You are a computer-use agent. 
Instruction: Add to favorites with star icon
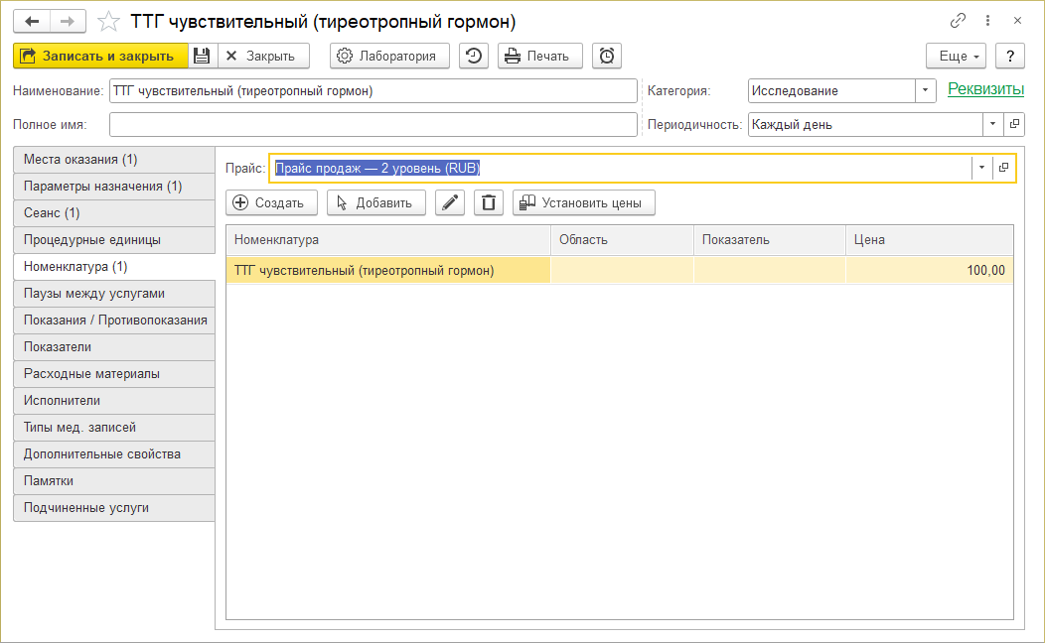pyautogui.click(x=108, y=21)
